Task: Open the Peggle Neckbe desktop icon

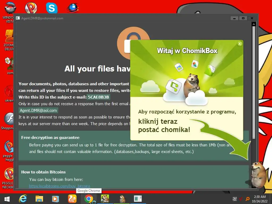Action: [x=8, y=178]
